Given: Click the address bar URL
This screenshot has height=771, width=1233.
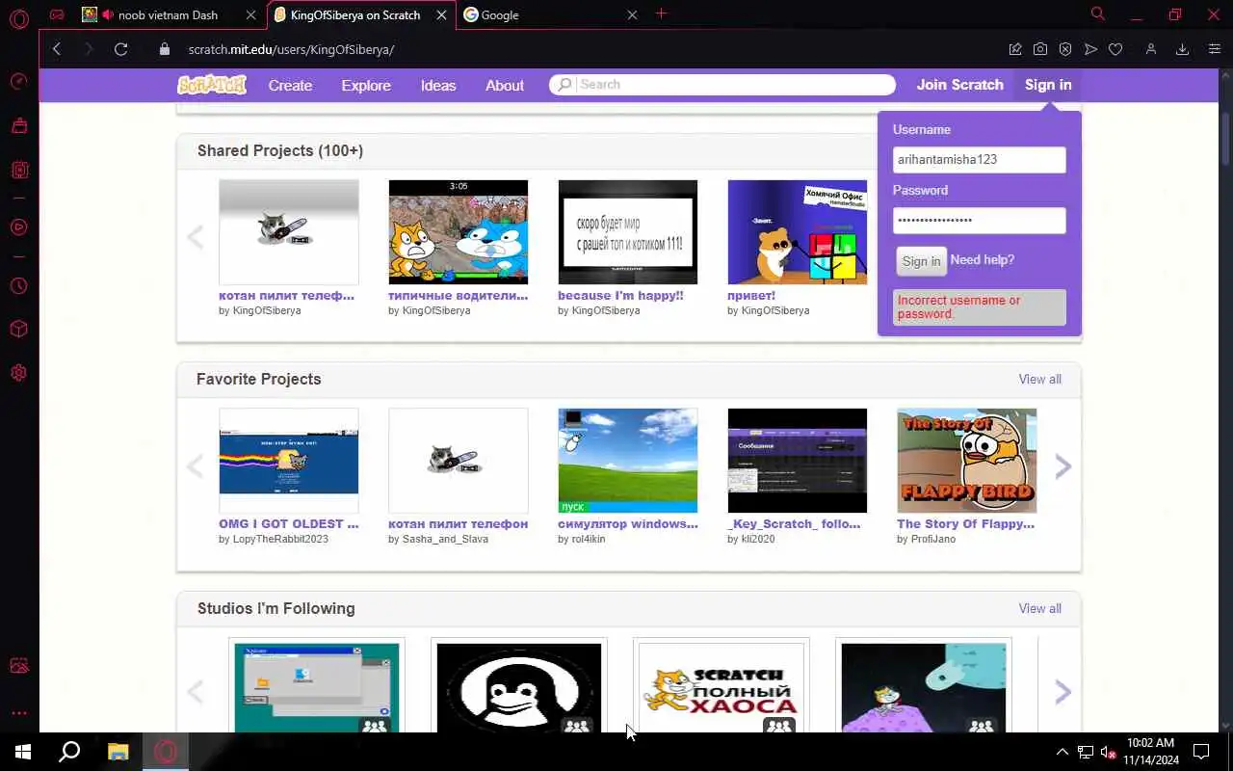Looking at the screenshot, I should click(291, 49).
